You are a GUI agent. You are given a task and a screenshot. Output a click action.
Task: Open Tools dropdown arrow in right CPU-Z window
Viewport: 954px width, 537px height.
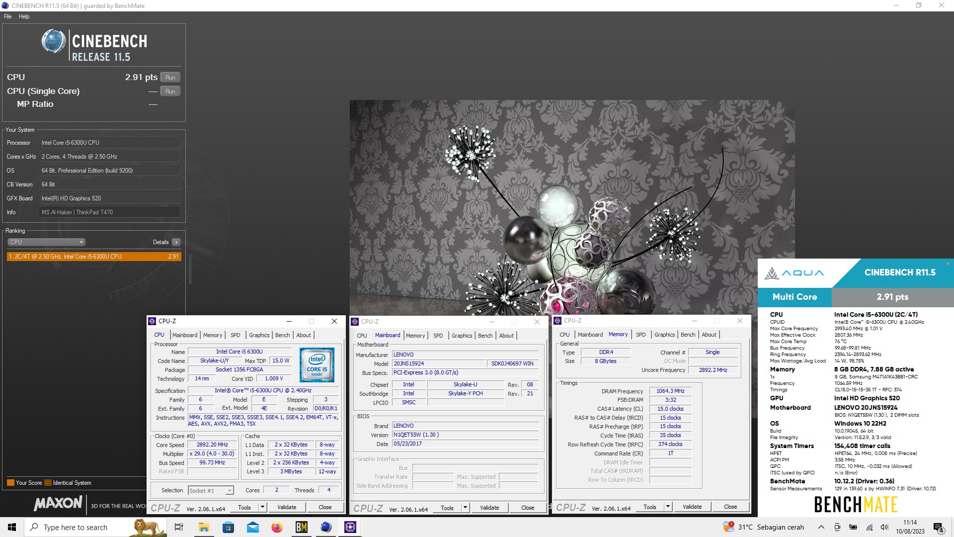pos(668,507)
